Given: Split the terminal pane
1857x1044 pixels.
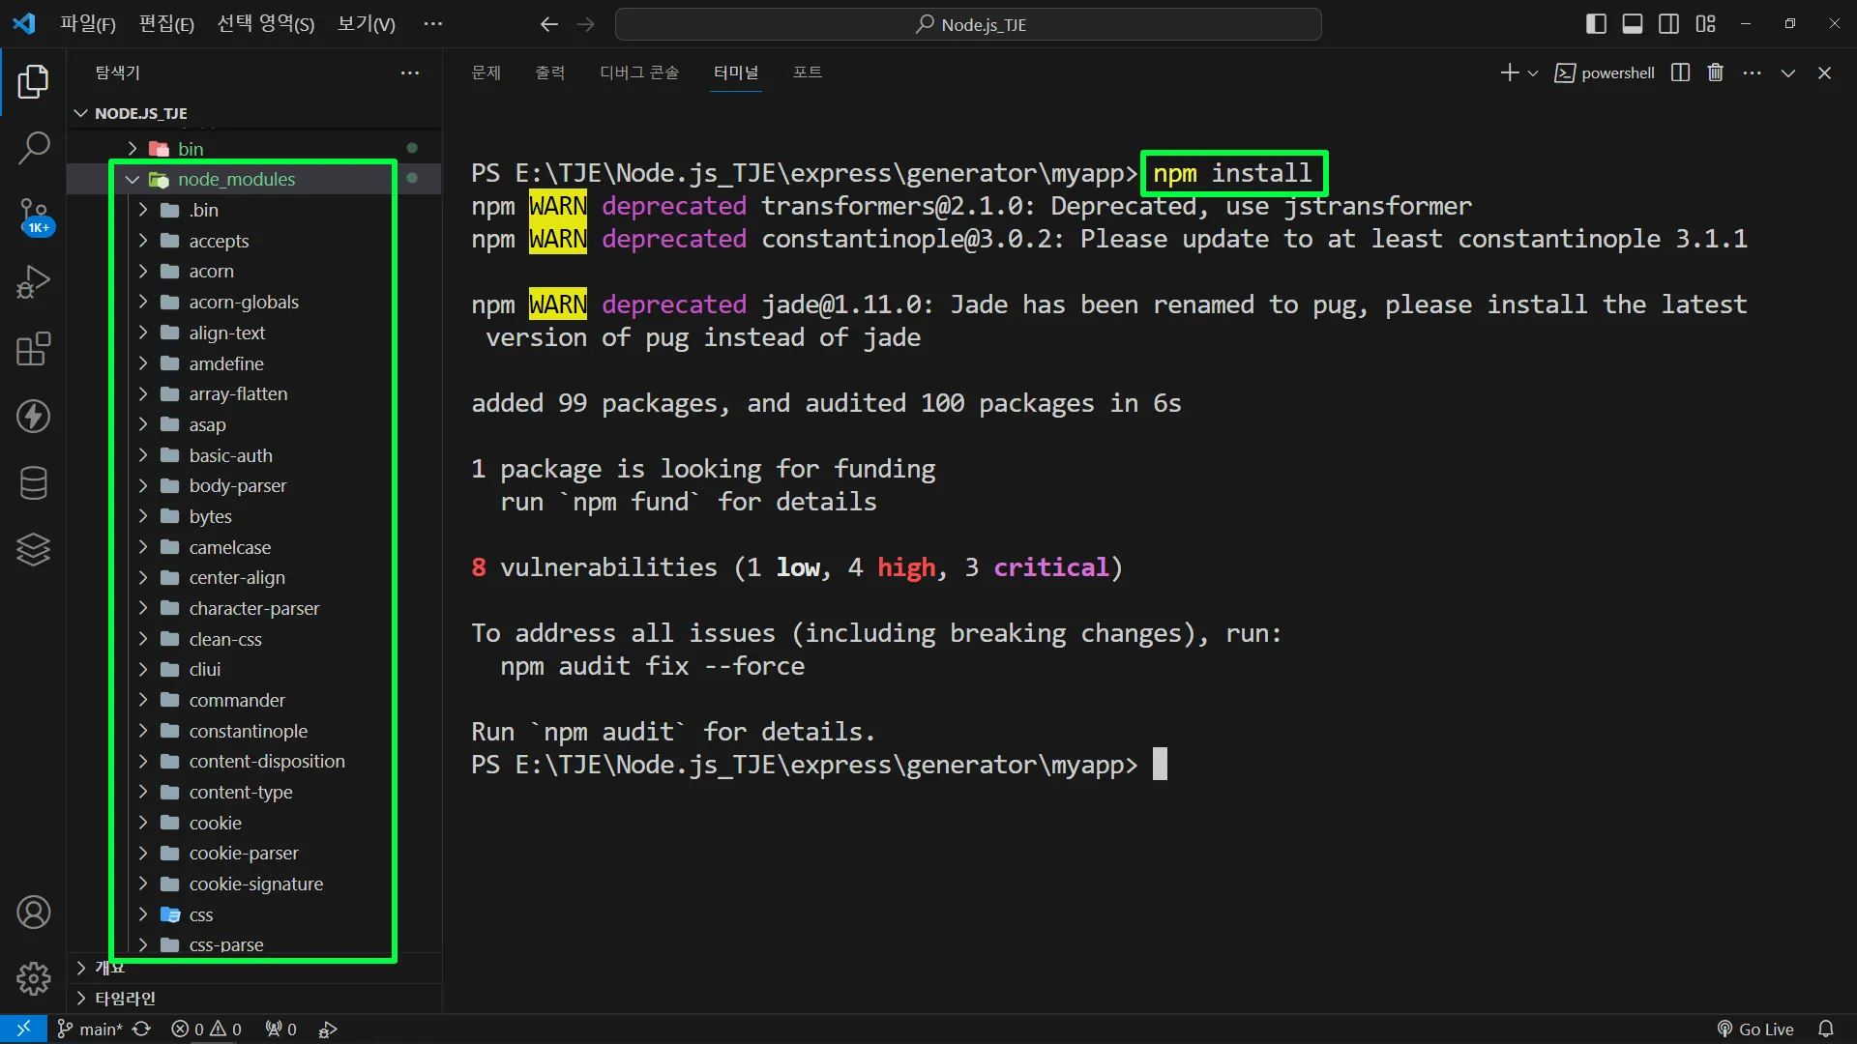Looking at the screenshot, I should click(x=1680, y=72).
